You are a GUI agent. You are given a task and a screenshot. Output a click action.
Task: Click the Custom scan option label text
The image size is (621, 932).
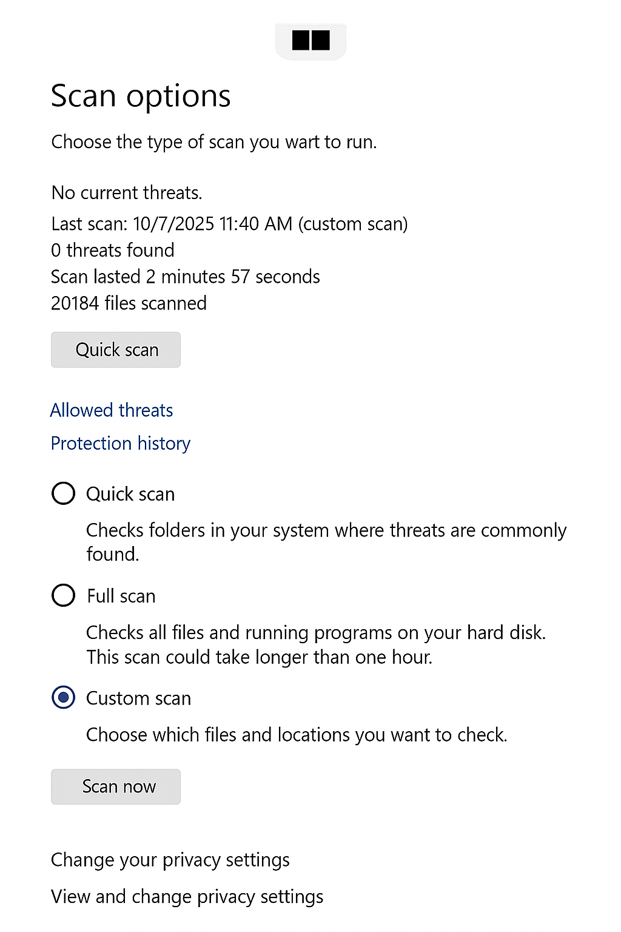(x=138, y=698)
